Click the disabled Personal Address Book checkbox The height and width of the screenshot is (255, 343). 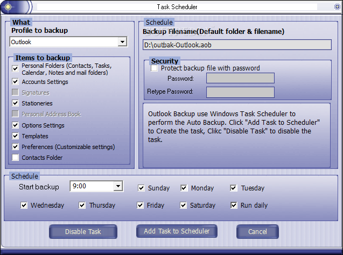[15, 114]
